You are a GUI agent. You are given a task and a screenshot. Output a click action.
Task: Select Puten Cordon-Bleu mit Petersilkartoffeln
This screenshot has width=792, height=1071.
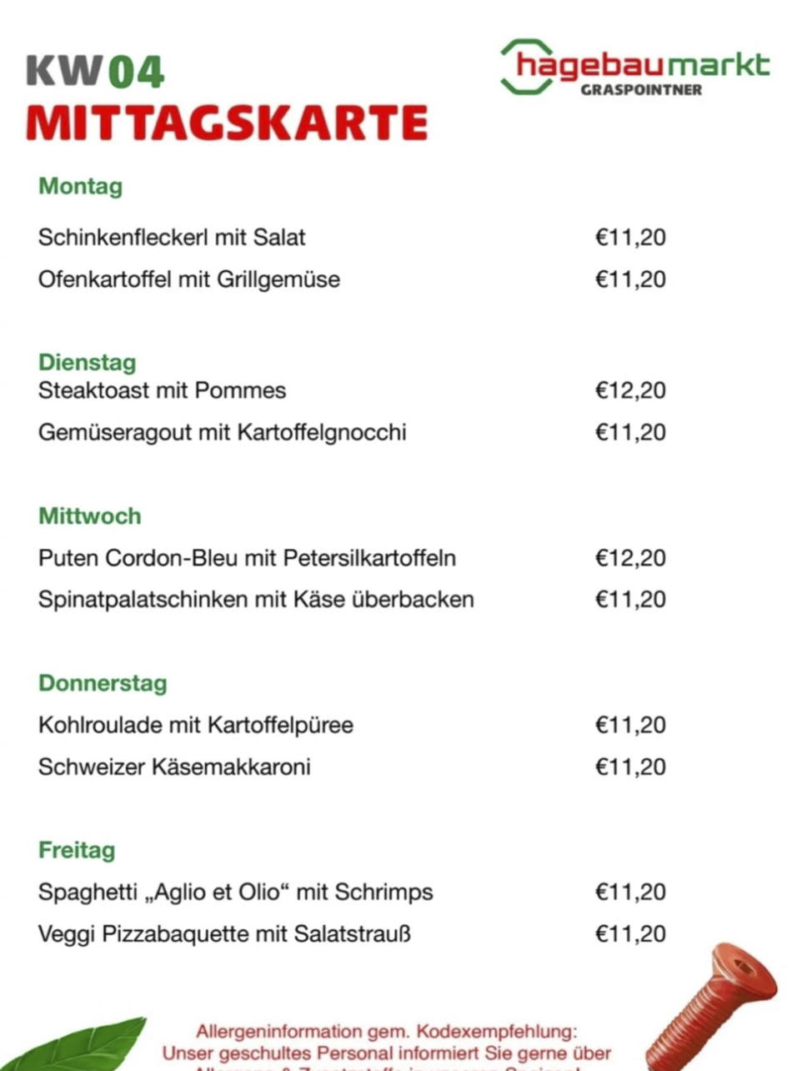click(x=247, y=558)
